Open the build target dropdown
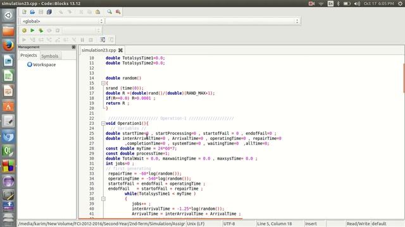405x227 pixels. coord(82,30)
